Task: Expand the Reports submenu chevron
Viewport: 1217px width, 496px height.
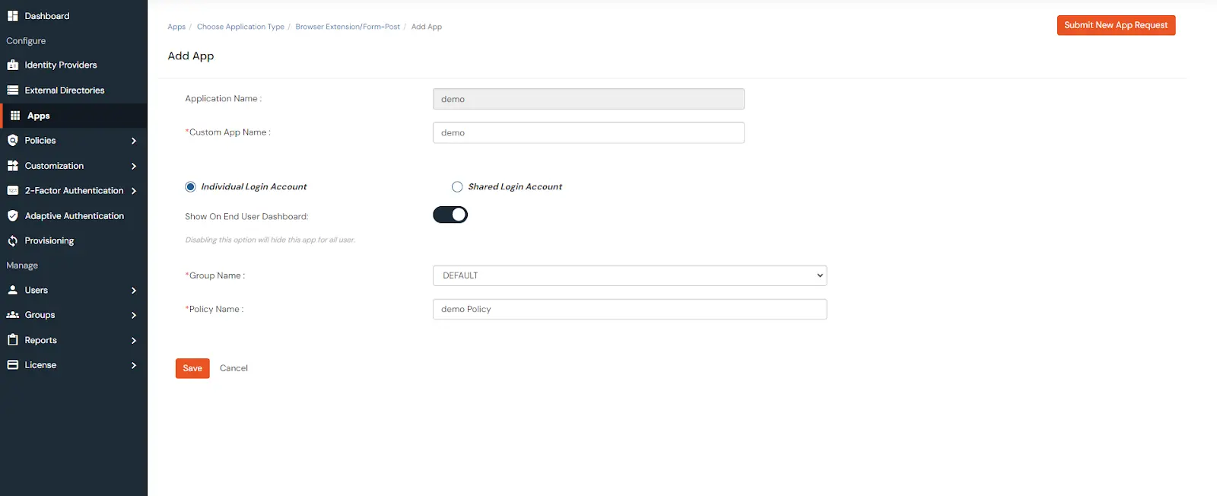Action: [134, 341]
